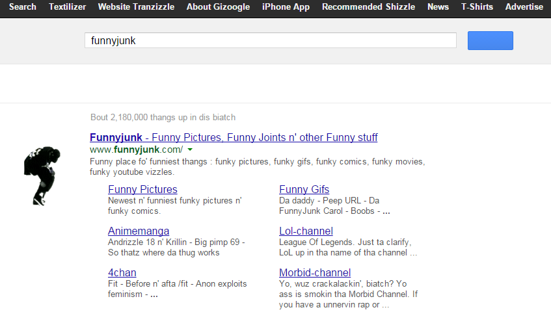This screenshot has height=325, width=551.
Task: Open About Gizoogle page
Action: 217,7
